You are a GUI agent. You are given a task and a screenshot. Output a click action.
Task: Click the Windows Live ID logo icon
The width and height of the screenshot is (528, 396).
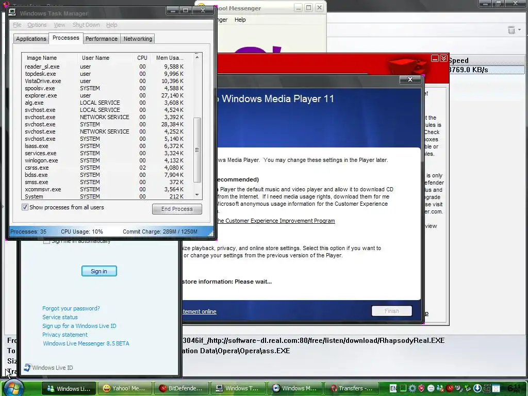[27, 367]
